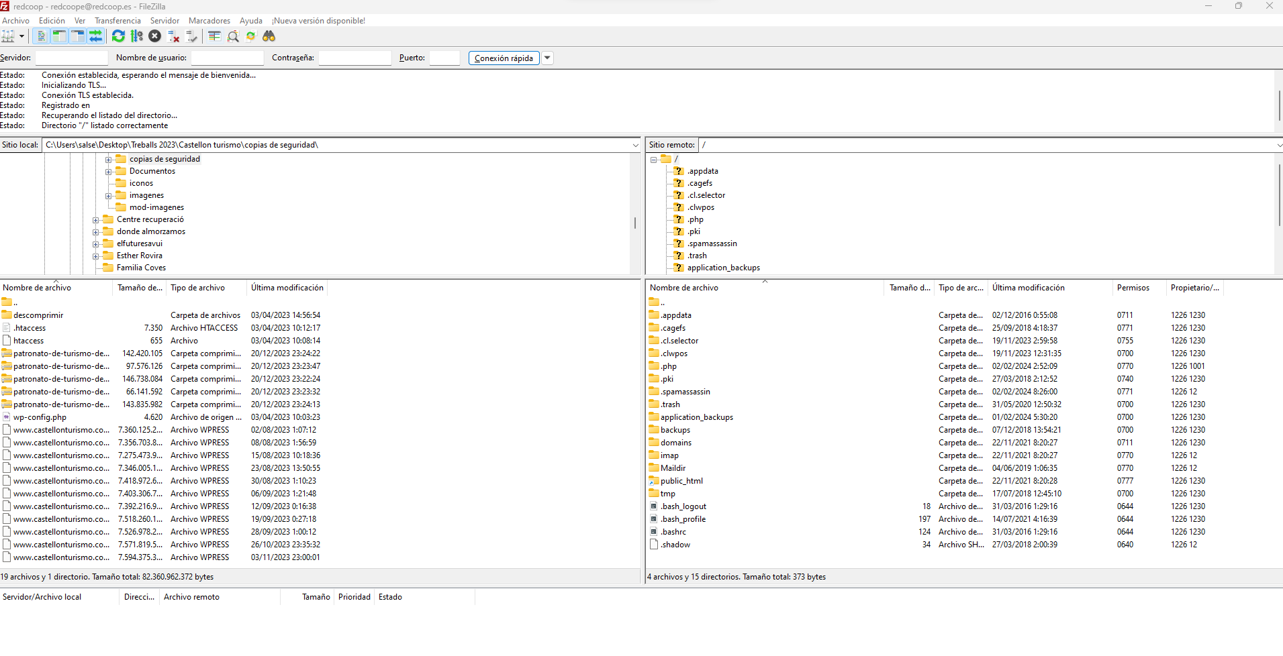The height and width of the screenshot is (656, 1283).
Task: Open the Transferencia menu
Action: click(117, 21)
